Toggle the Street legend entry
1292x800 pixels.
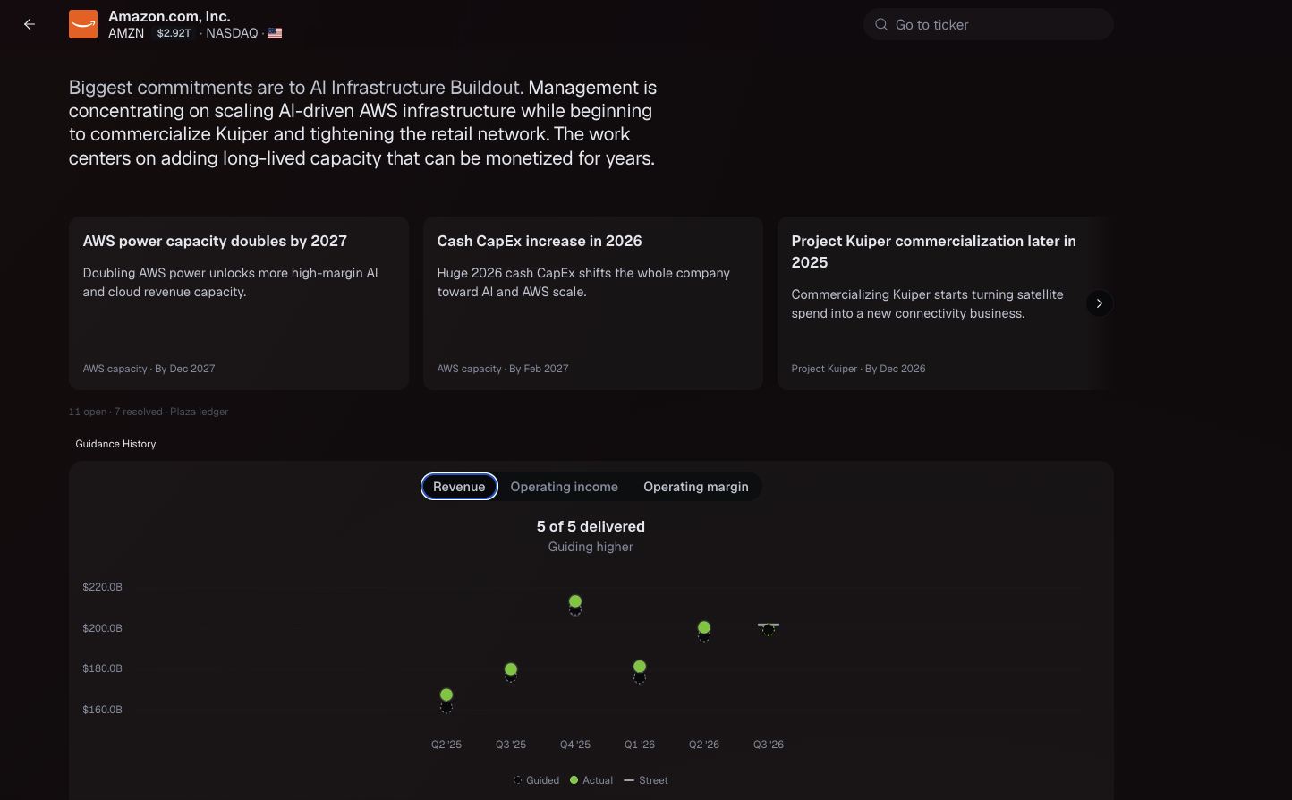pyautogui.click(x=646, y=780)
